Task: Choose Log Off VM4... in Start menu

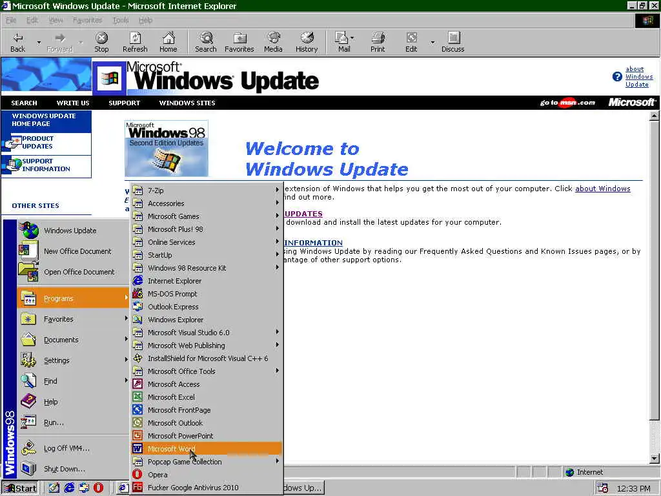Action: 74,448
